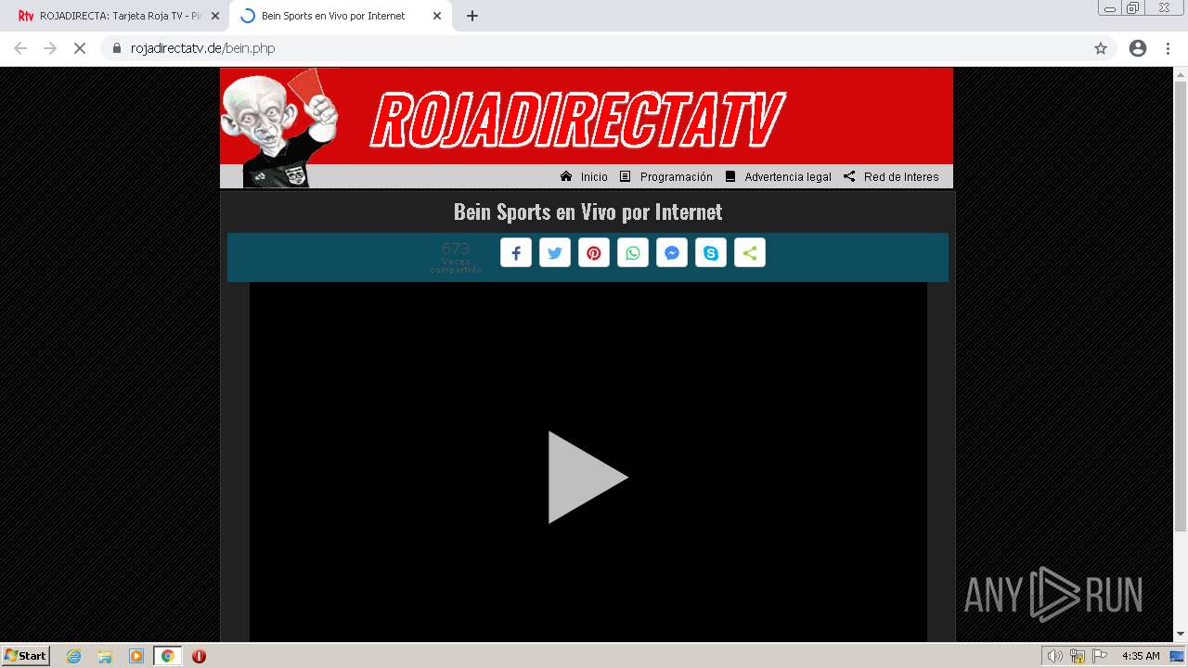The height and width of the screenshot is (668, 1188).
Task: Click the Chrome taskbar button
Action: click(168, 656)
